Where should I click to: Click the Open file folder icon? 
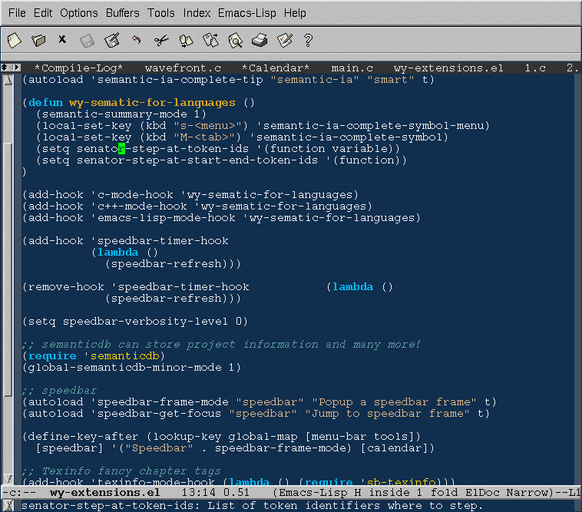(x=38, y=40)
